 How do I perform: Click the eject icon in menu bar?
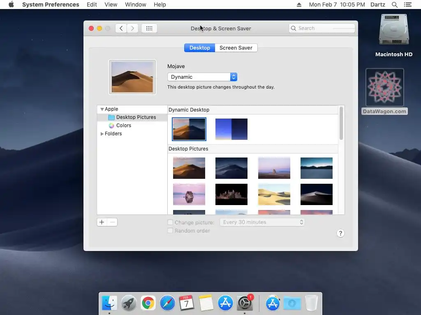point(299,5)
